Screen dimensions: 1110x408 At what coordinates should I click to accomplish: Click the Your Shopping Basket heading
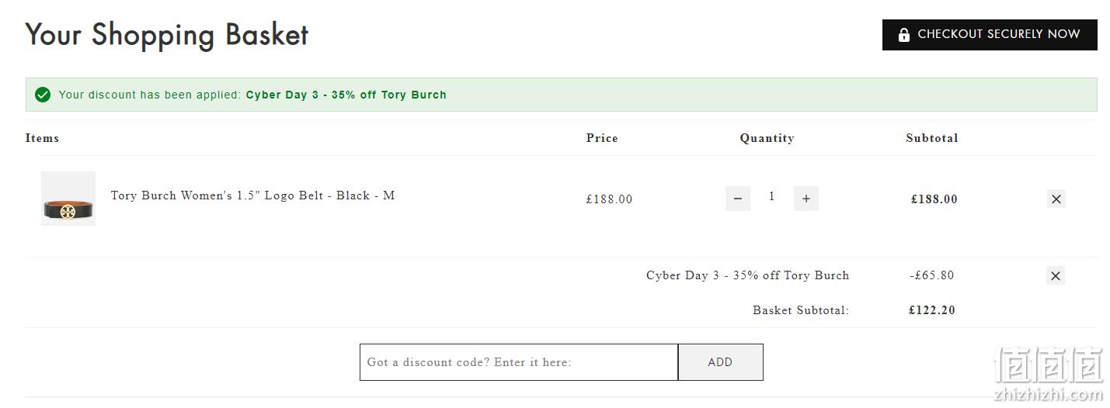(x=167, y=35)
